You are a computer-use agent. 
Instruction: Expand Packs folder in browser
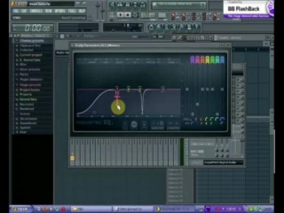click(24, 74)
